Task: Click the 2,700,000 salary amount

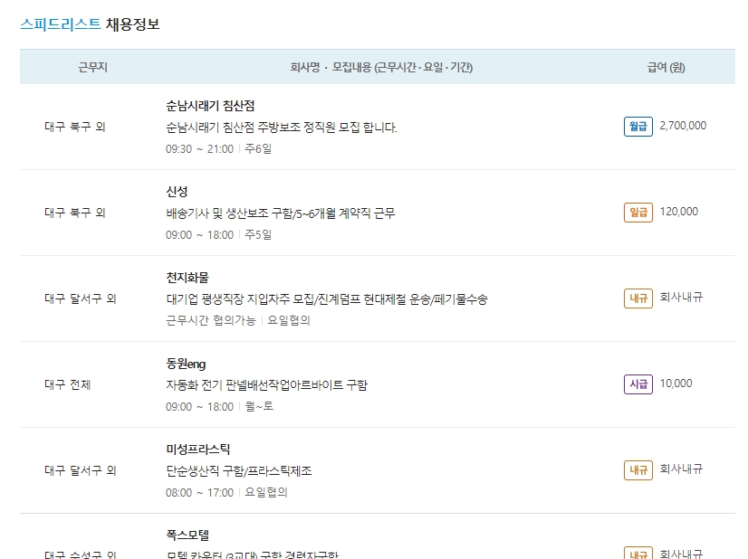Action: coord(686,127)
